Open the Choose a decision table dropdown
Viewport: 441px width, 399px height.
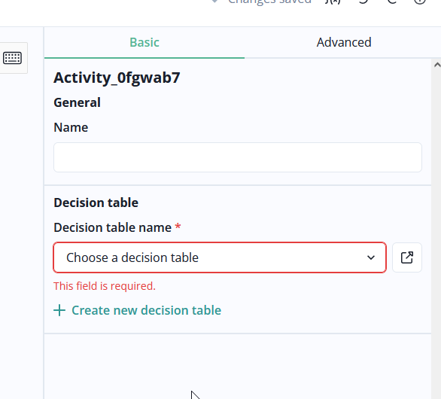tap(220, 257)
